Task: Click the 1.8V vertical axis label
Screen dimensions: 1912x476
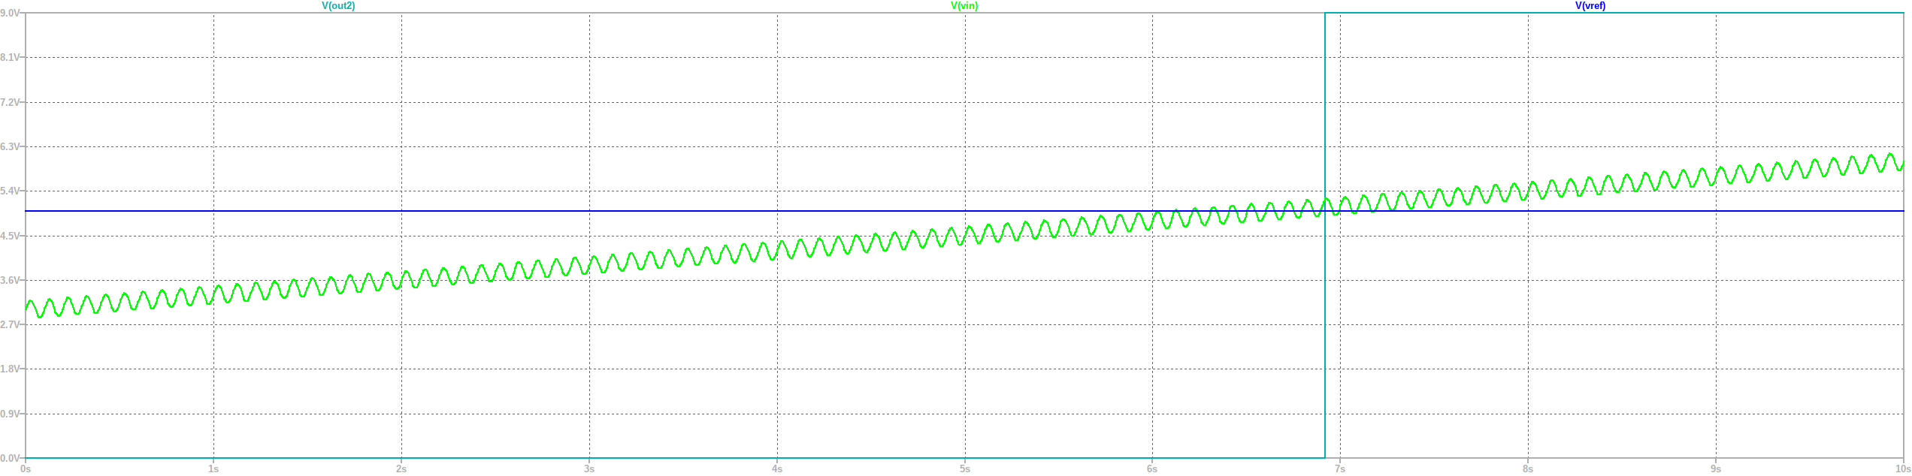Action: pyautogui.click(x=11, y=369)
